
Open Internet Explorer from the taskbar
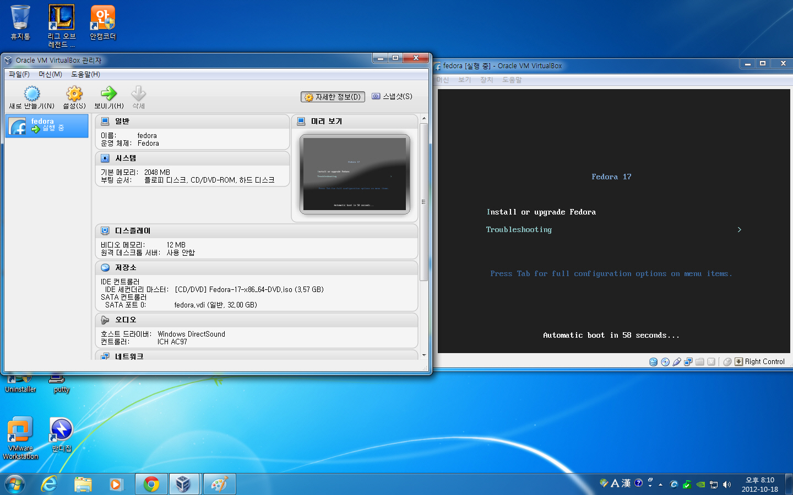point(50,484)
